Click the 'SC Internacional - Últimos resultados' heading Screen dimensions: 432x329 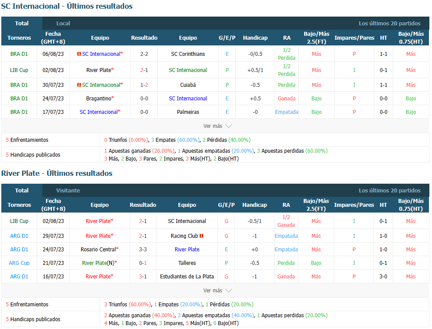coord(67,6)
